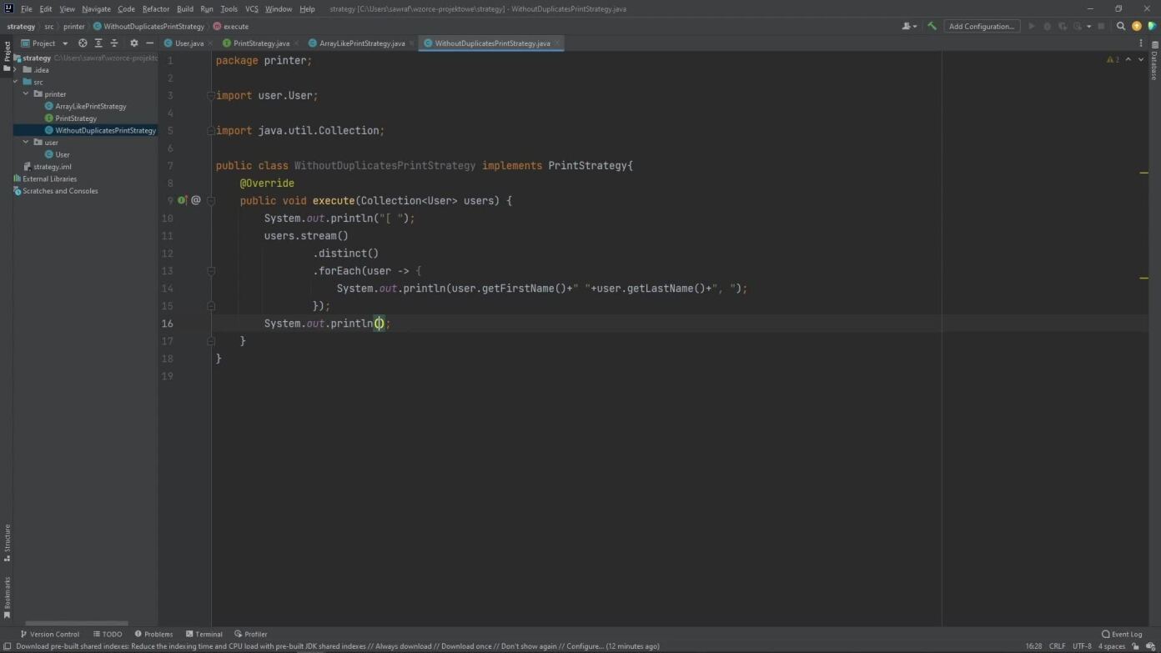The width and height of the screenshot is (1161, 653).
Task: Click the Debug bug icon in toolbar
Action: pyautogui.click(x=1048, y=26)
